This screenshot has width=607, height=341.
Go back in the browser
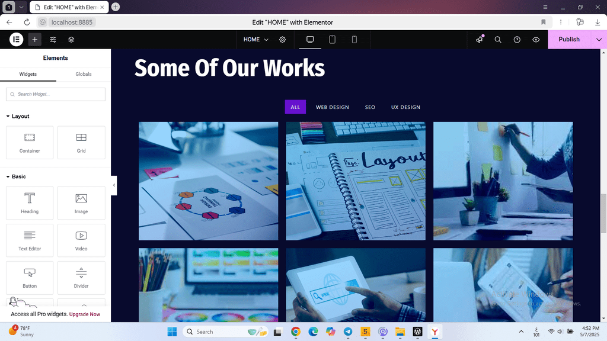[9, 22]
